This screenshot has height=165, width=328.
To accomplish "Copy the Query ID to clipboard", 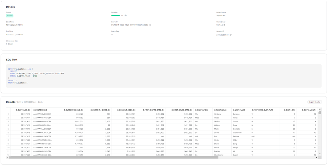I will (x=150, y=25).
